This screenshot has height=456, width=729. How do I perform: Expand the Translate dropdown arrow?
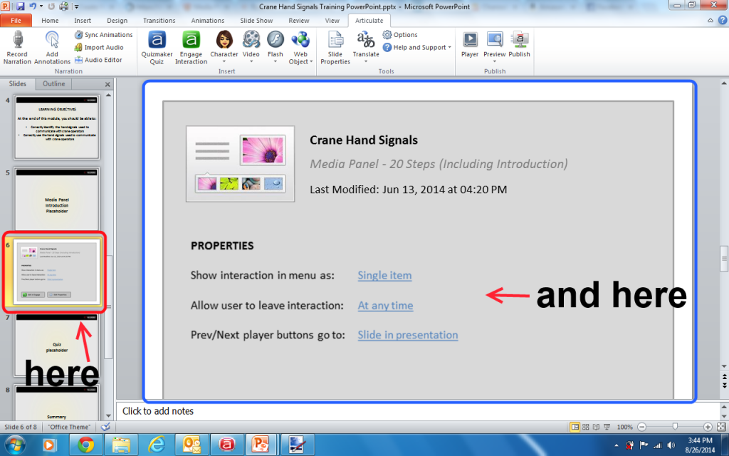pos(366,62)
